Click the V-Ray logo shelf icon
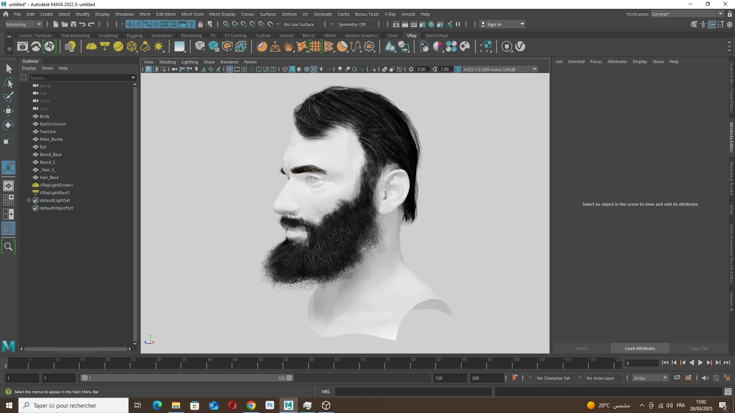 (x=520, y=47)
